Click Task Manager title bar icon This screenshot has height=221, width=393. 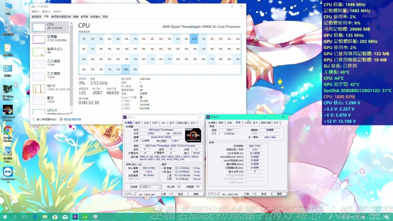tap(33, 6)
